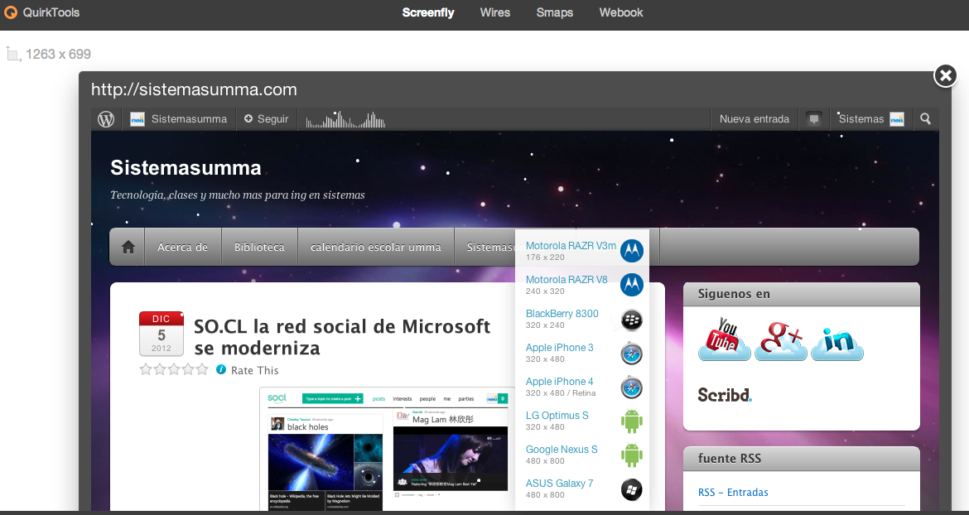This screenshot has width=969, height=515.
Task: Open the Google Plus cloud icon
Action: (781, 339)
